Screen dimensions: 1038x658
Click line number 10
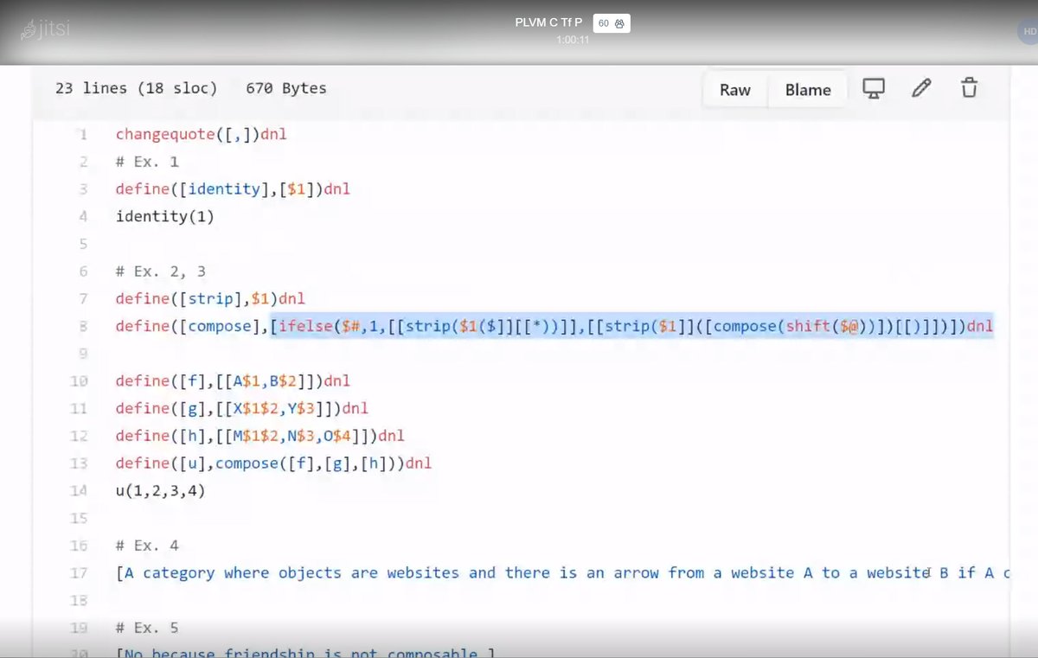pyautogui.click(x=80, y=380)
